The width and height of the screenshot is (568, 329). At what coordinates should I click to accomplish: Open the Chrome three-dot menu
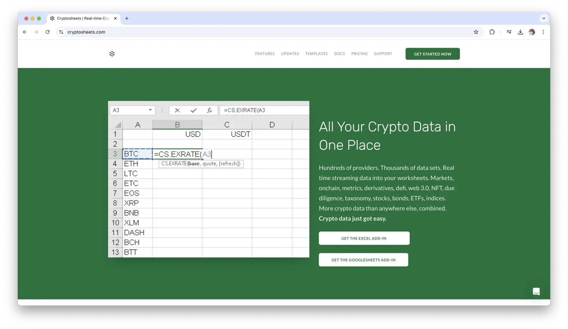[x=543, y=32]
